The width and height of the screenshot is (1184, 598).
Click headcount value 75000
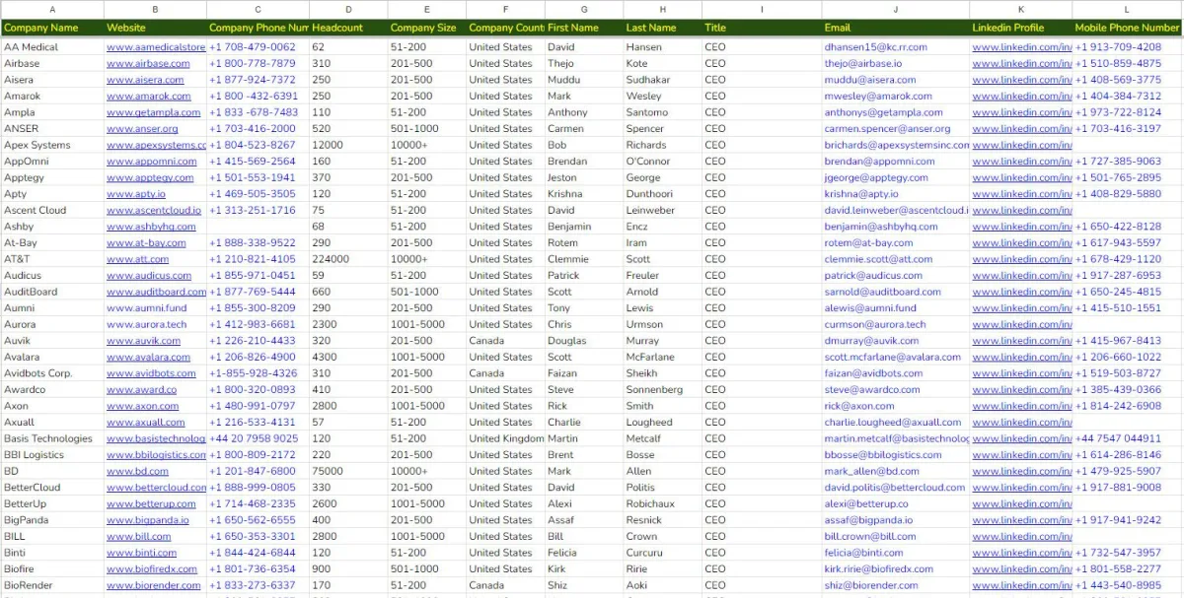(328, 471)
